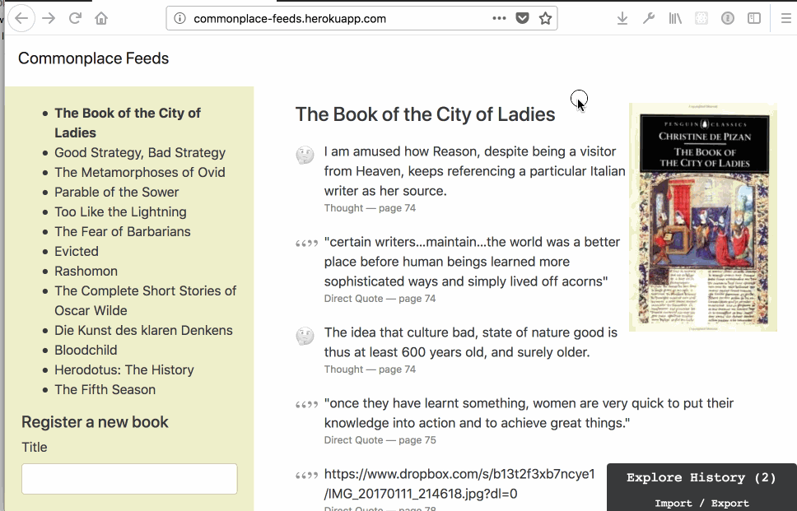Select 'The Book of the City of Ladies' in sidebar
Image resolution: width=797 pixels, height=511 pixels.
tap(128, 123)
